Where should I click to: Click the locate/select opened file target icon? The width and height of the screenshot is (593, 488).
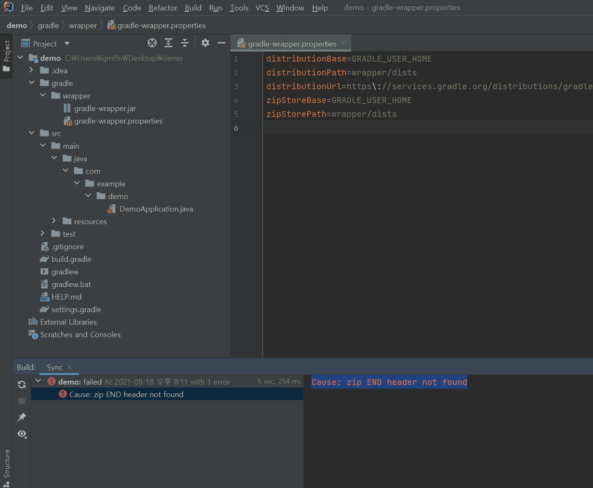pos(152,43)
